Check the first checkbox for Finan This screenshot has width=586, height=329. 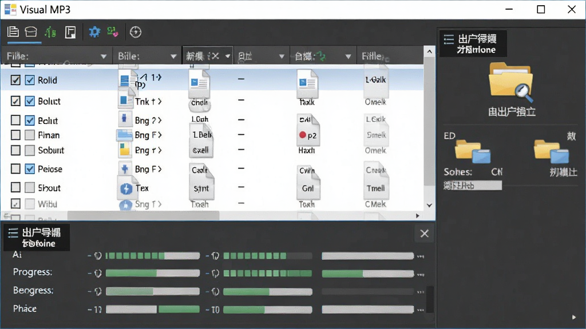[x=15, y=135]
